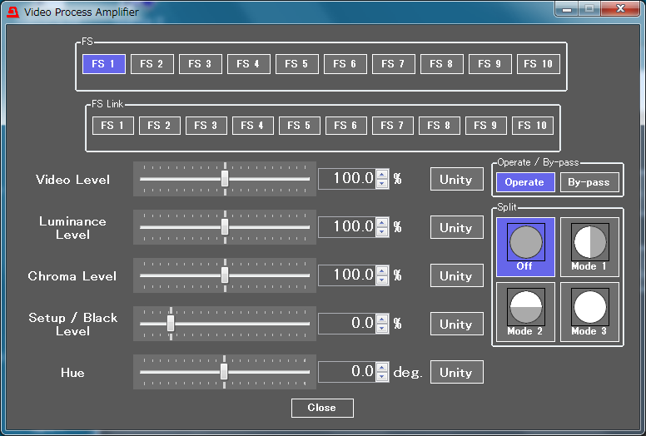Select FS 5 in the FS group
Viewport: 646px width, 436px height.
point(297,64)
